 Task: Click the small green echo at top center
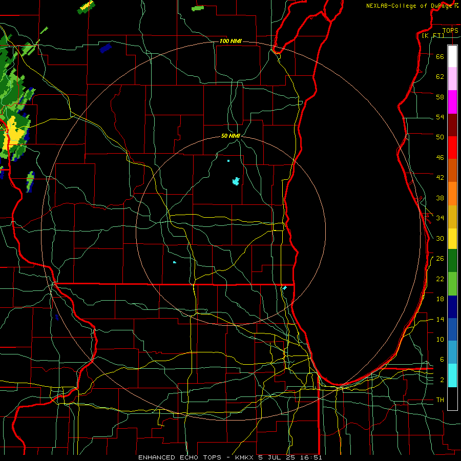click(198, 8)
